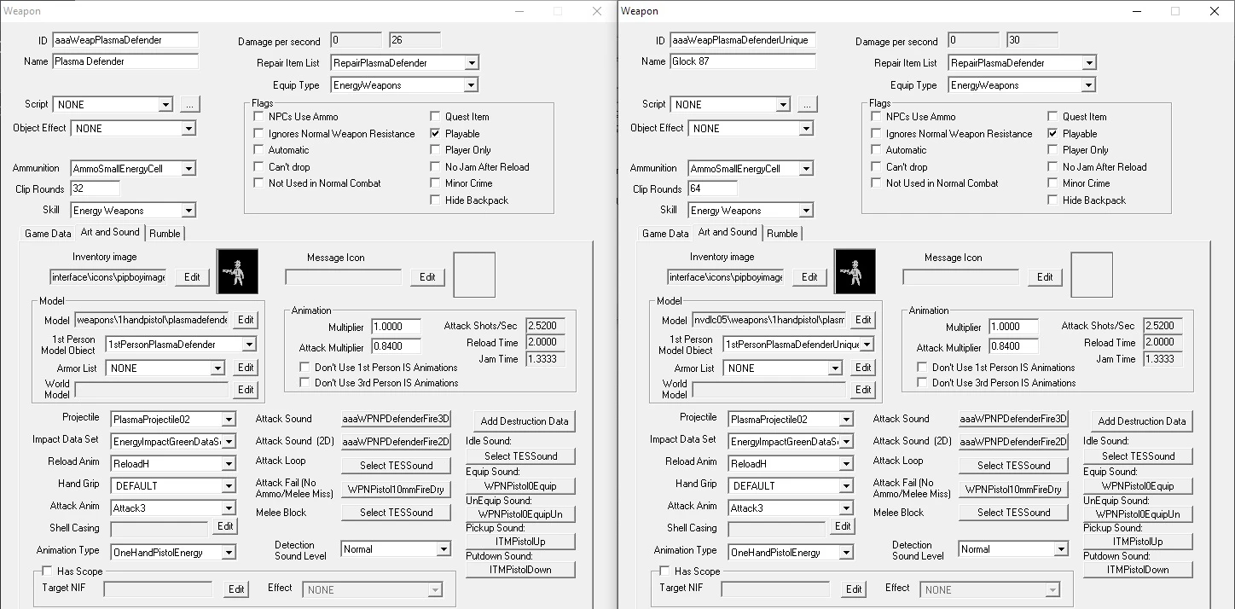Click the ID field aaaWeapPlasmaDefender

(x=125, y=40)
